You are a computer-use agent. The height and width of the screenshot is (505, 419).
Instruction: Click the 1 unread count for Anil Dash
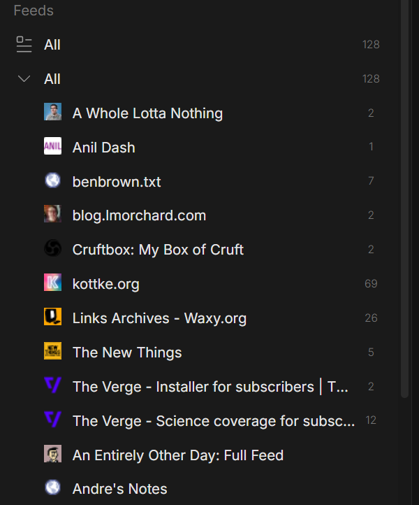tap(371, 147)
